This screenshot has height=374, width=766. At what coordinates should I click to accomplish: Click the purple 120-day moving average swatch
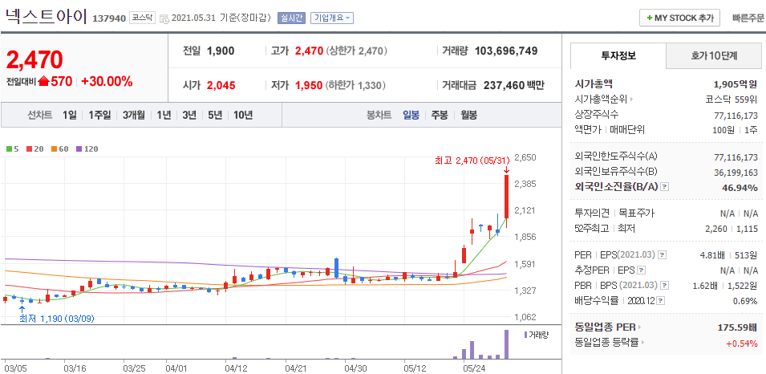click(79, 148)
